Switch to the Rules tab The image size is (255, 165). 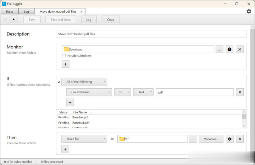(x=10, y=12)
